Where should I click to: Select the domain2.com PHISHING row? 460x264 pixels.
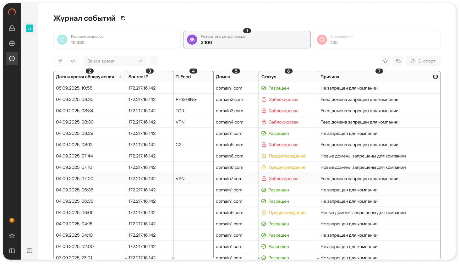[229, 99]
